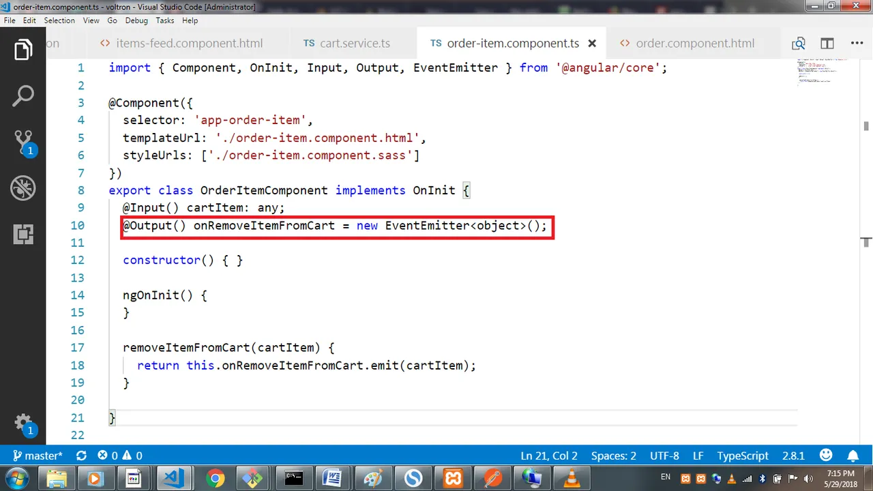
Task: Click 'removeItemFromCart(cartItem)' on line 17
Action: tap(222, 347)
